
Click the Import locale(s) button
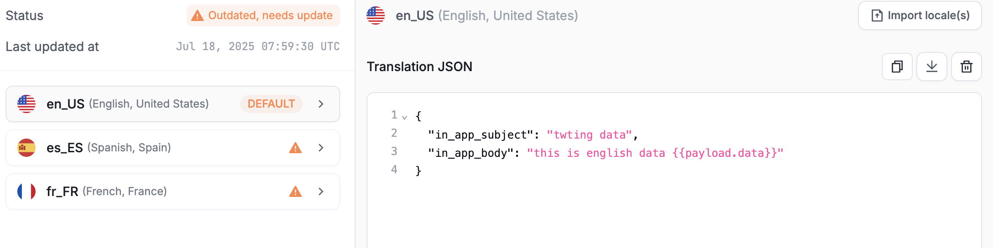pos(920,15)
